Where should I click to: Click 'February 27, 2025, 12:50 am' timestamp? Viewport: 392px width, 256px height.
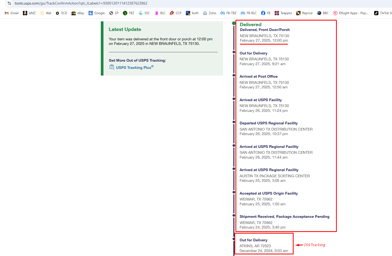(x=263, y=87)
